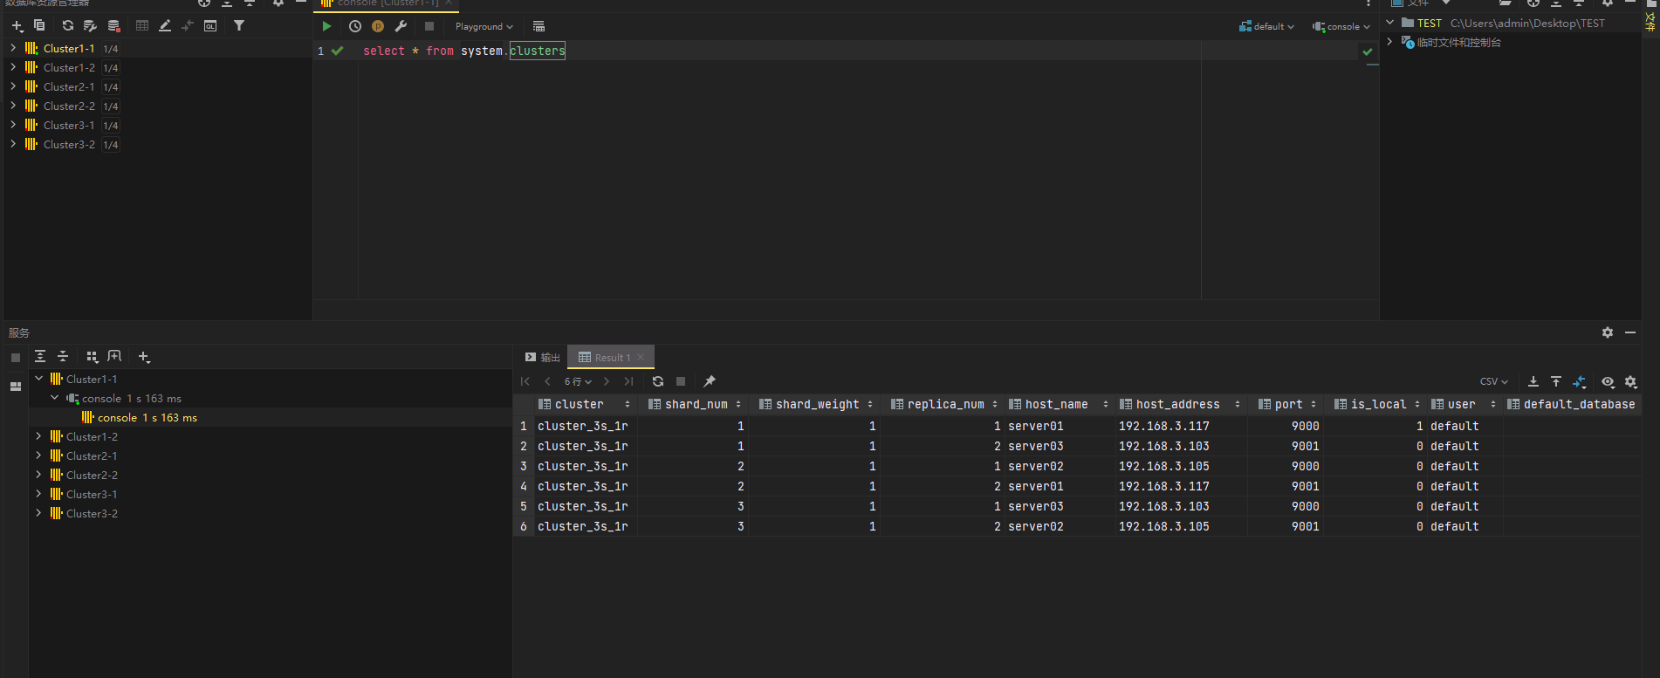Click the stop execution square in console toolbar
The height and width of the screenshot is (678, 1660).
[429, 26]
